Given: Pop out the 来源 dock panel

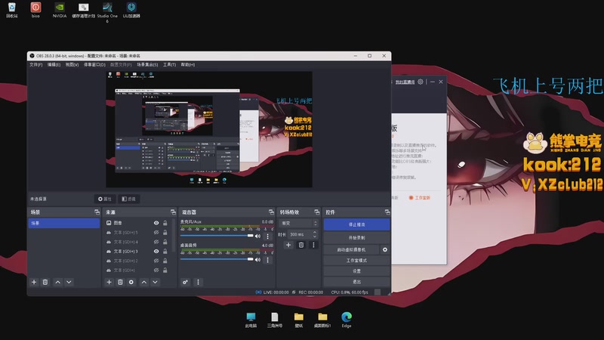Looking at the screenshot, I should pos(173,212).
